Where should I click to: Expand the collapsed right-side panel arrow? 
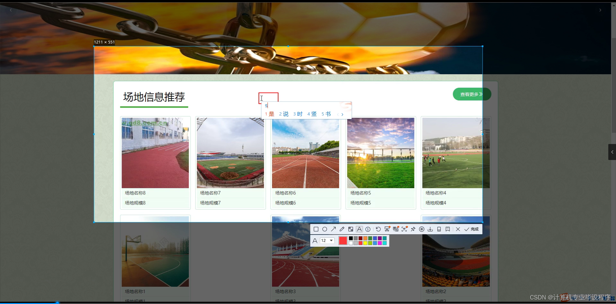tap(612, 152)
